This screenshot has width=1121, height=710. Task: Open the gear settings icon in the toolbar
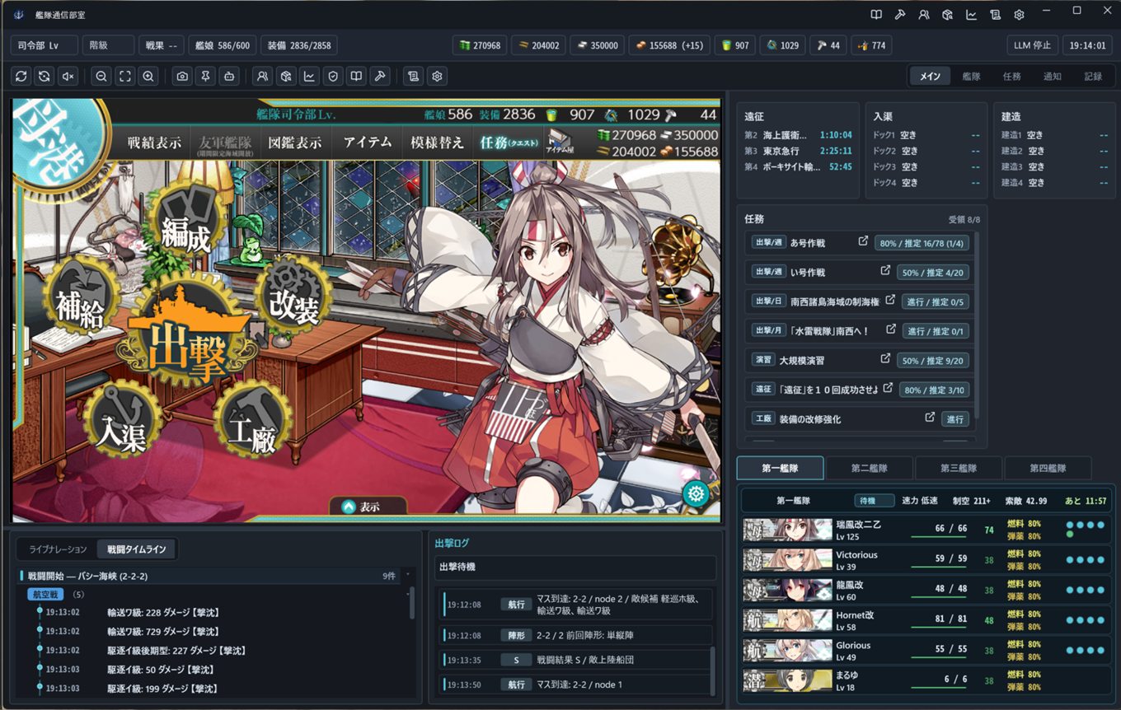(437, 76)
